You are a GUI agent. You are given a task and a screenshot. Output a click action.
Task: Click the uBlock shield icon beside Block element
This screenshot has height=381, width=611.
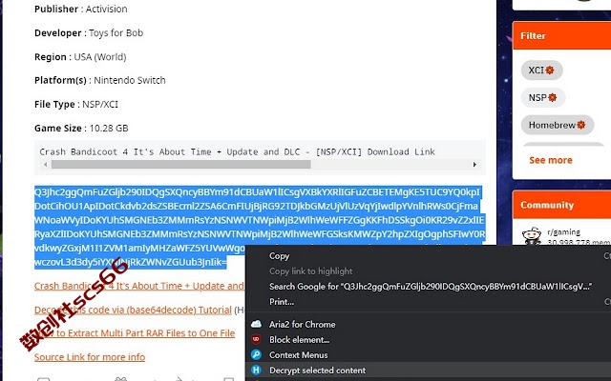pyautogui.click(x=256, y=339)
